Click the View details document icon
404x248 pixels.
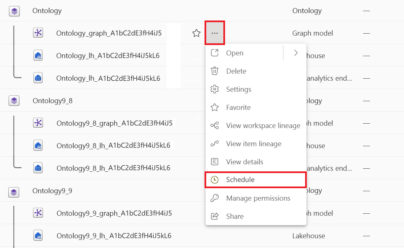pyautogui.click(x=215, y=162)
